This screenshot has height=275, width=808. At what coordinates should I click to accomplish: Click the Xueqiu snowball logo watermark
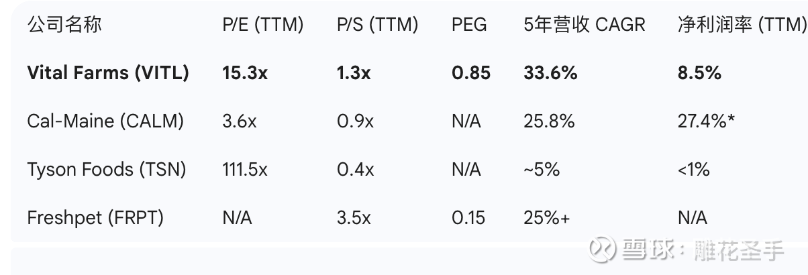(x=603, y=249)
